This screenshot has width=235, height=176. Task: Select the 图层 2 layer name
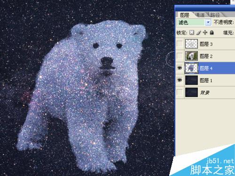pyautogui.click(x=206, y=56)
